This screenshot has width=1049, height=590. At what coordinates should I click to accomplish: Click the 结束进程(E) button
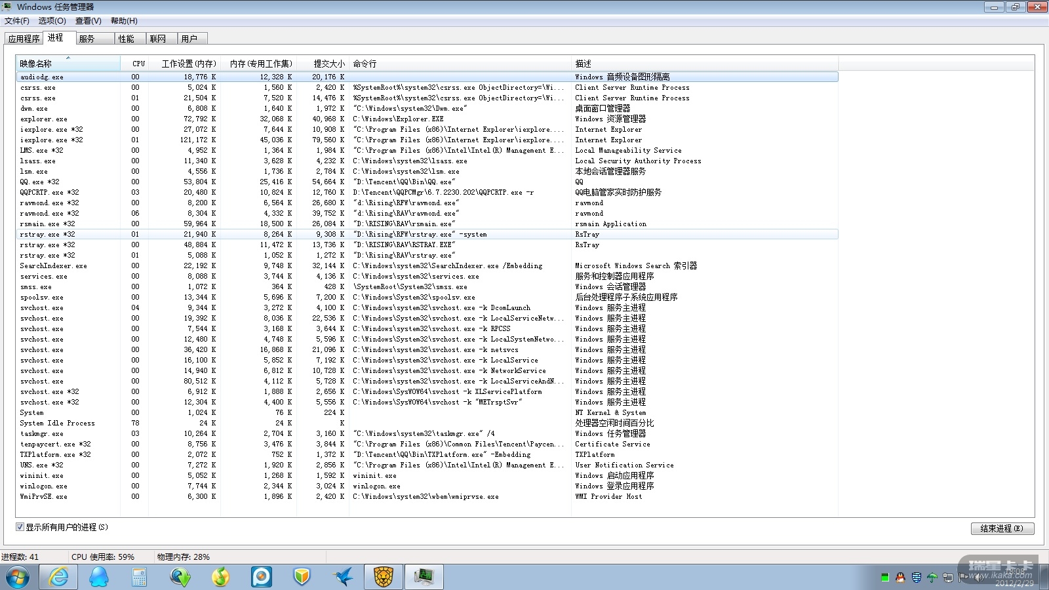[1002, 528]
